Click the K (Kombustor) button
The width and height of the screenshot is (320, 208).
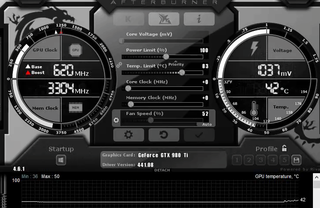tap(129, 19)
